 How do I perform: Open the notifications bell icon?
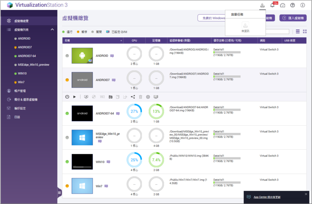(273, 5)
